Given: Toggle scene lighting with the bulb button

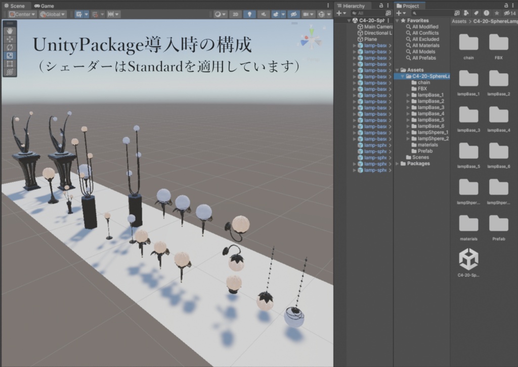Looking at the screenshot, I should [249, 14].
